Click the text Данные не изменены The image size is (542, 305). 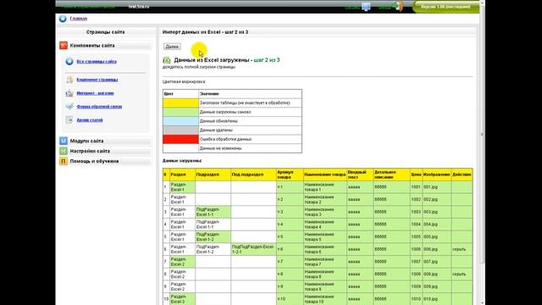click(220, 148)
